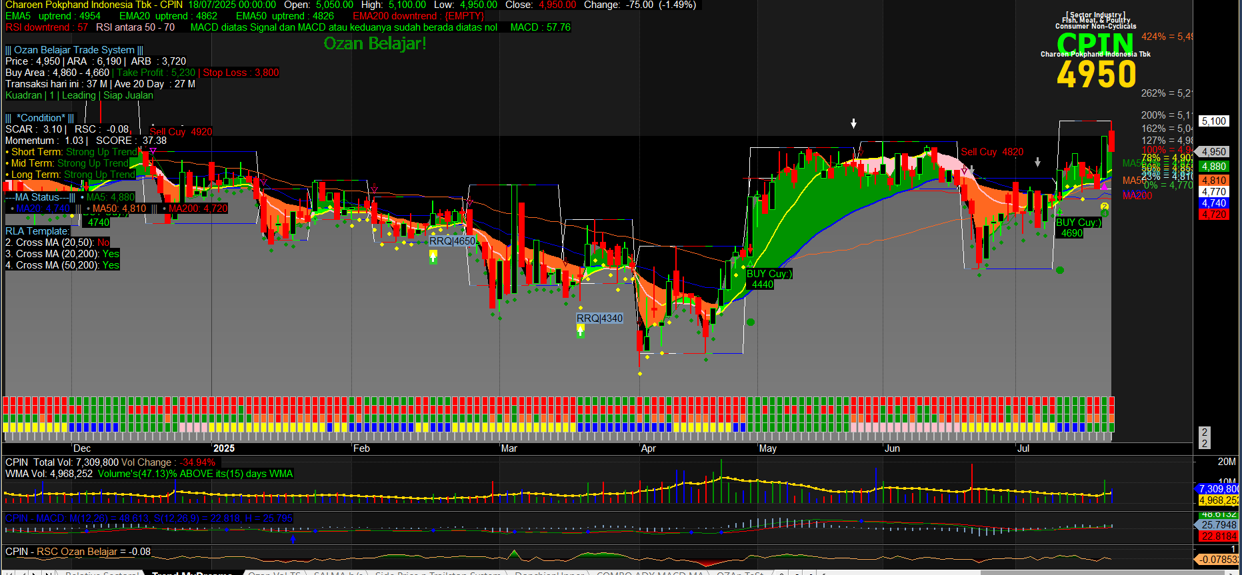Click the 25.7948 MACD axis value
The height and width of the screenshot is (575, 1242).
1219,525
